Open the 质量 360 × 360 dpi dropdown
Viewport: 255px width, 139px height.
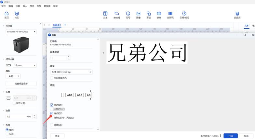[x=71, y=72]
